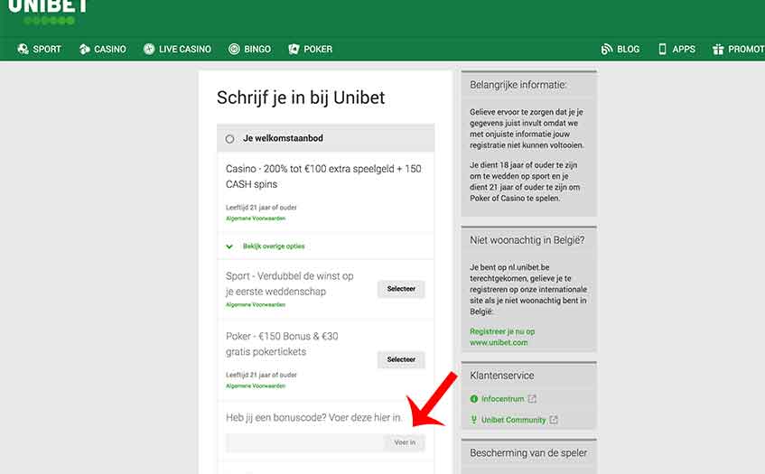
Task: Open the Bingo menu item
Action: (x=250, y=49)
